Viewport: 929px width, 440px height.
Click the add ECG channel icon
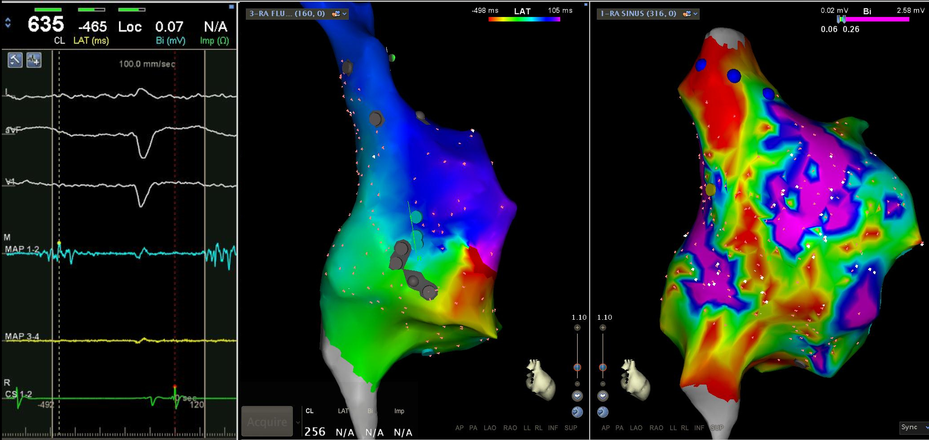(x=34, y=60)
